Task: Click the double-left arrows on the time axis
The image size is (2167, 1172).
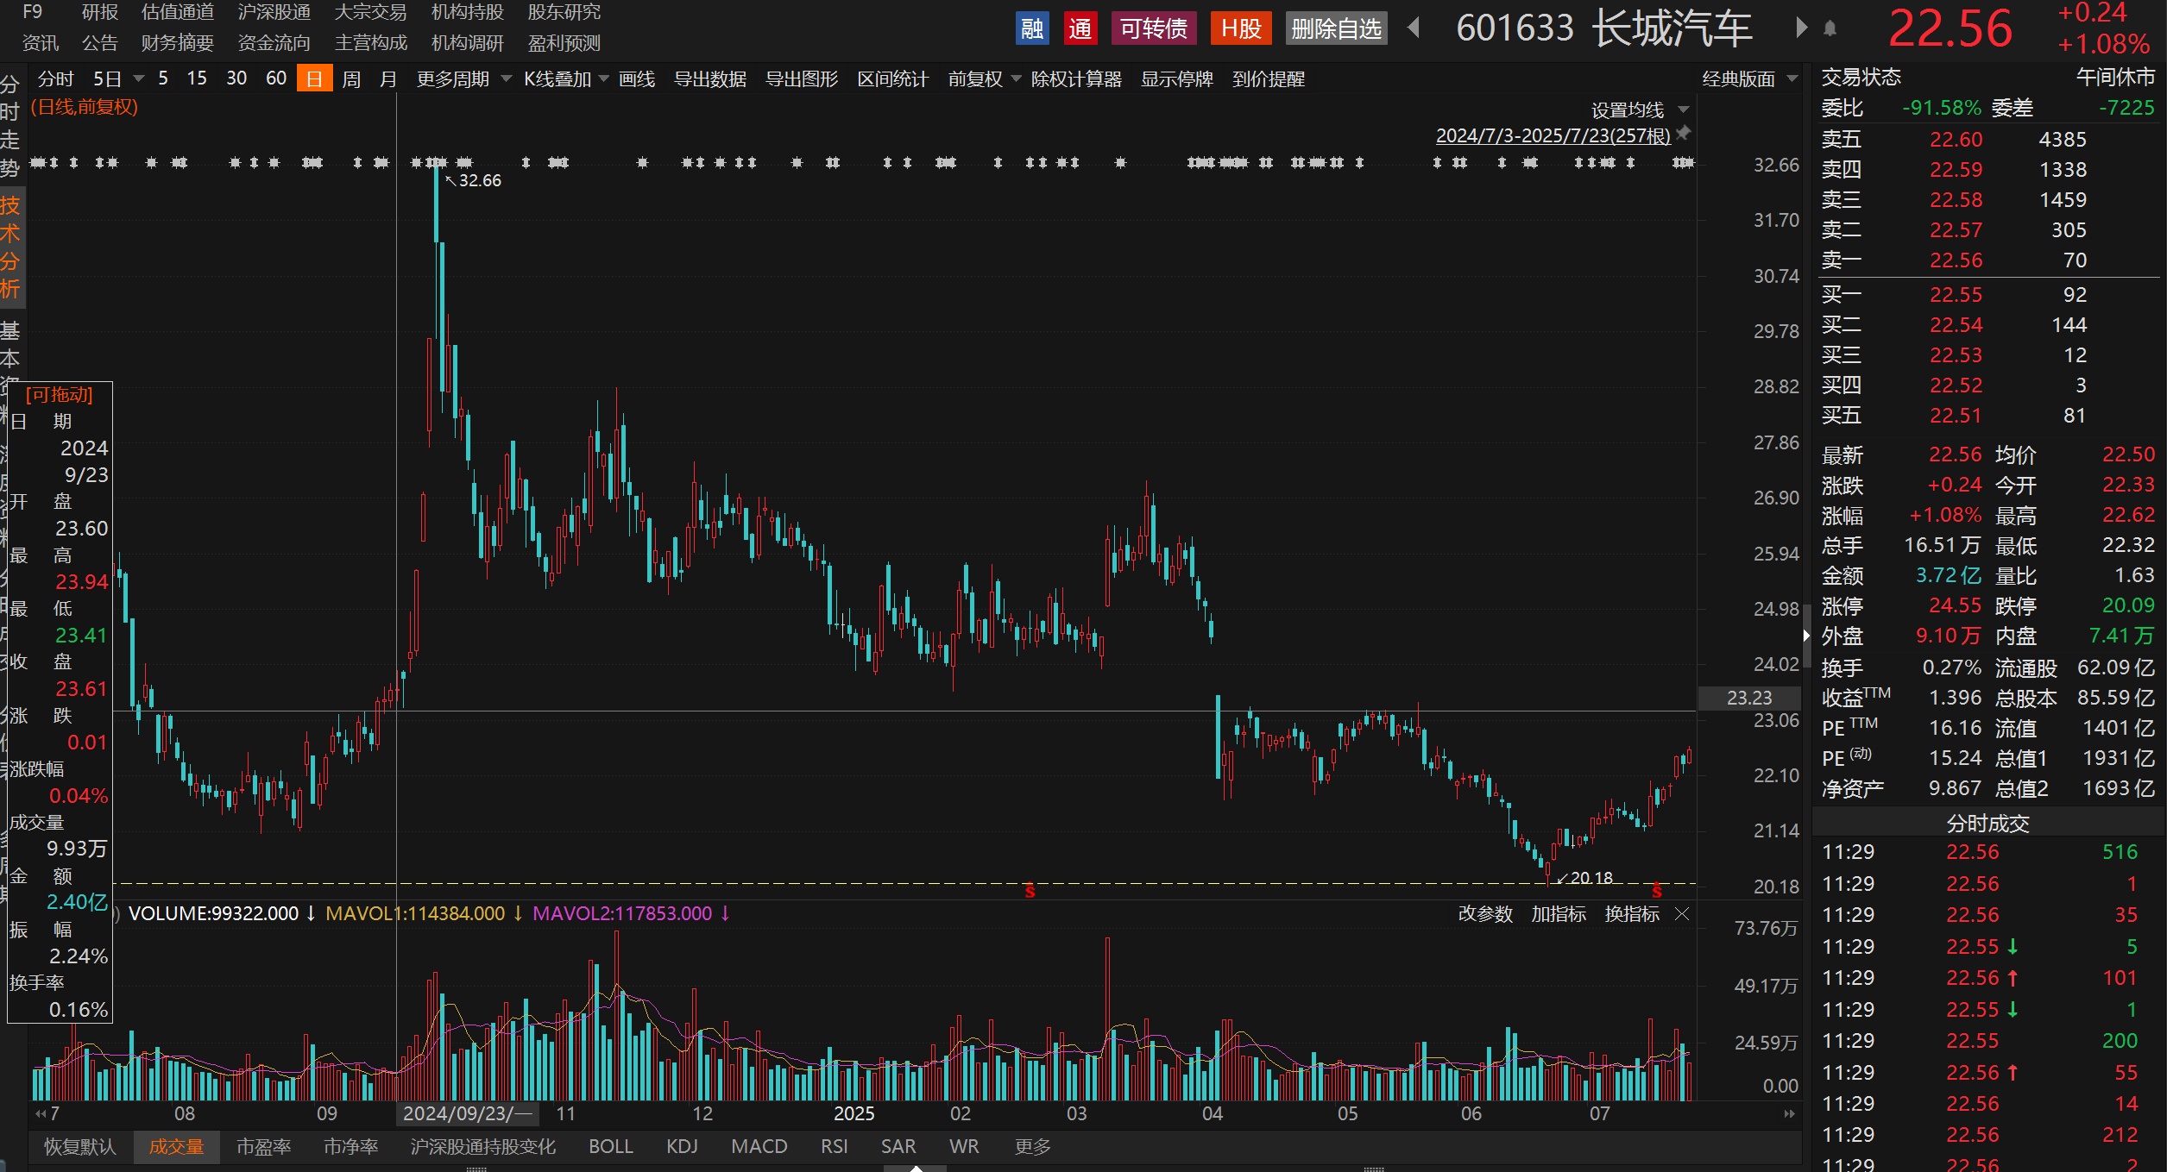Action: (41, 1113)
